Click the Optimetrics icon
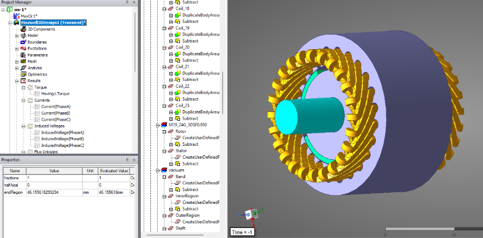The image size is (483, 238). (23, 74)
